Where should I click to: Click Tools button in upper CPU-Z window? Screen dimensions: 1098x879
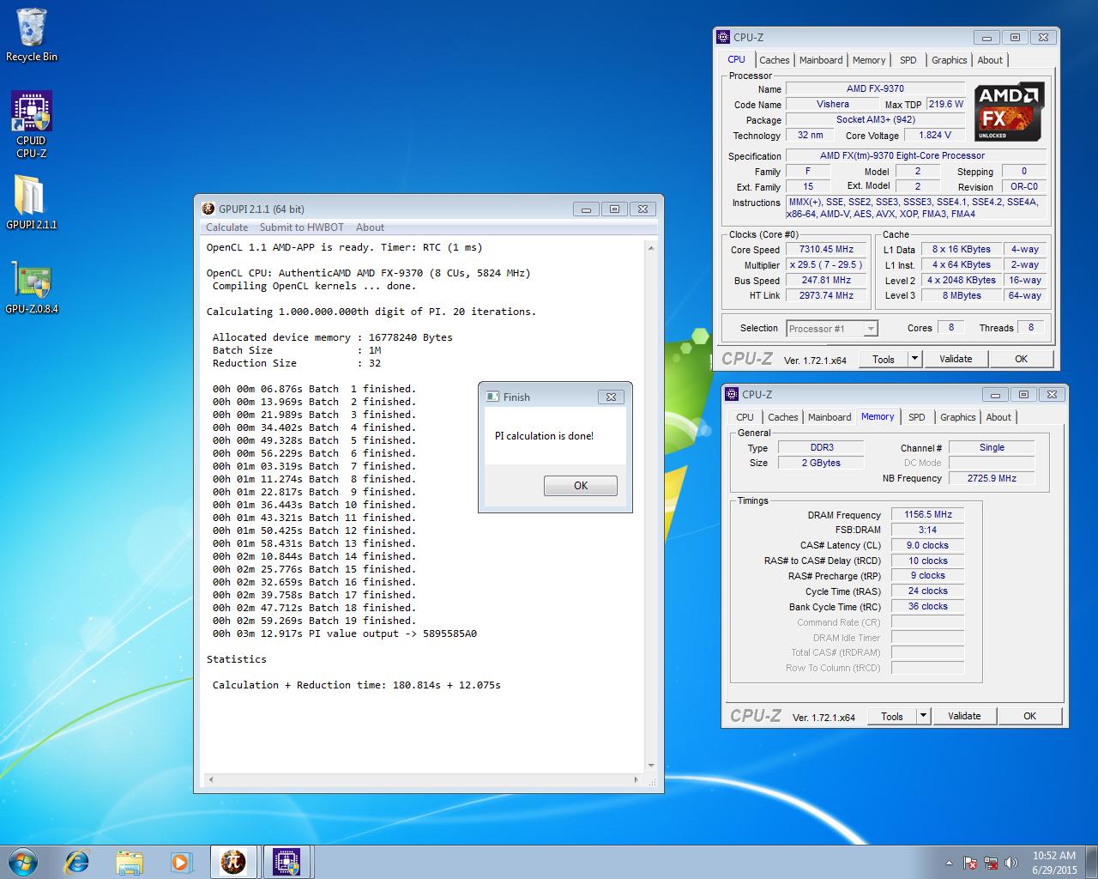tap(884, 359)
